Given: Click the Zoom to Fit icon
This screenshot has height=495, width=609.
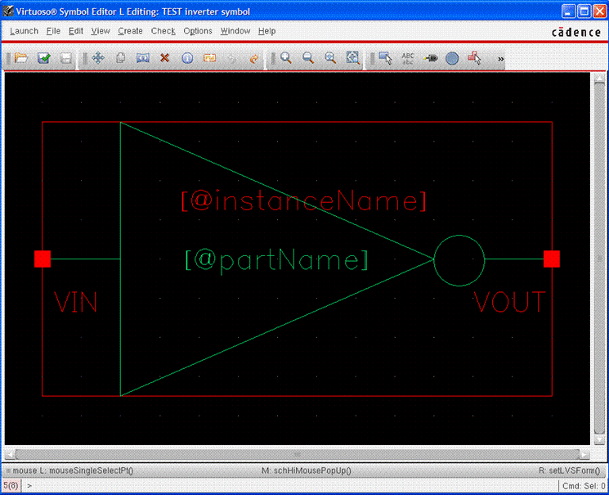Looking at the screenshot, I should click(x=352, y=59).
